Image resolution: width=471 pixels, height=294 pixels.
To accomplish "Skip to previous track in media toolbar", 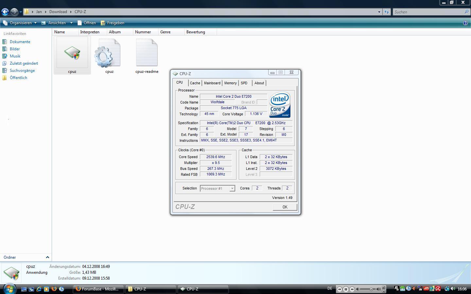I will tap(340, 289).
